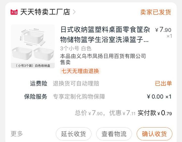Image resolution: width=182 pixels, height=142 pixels.
Task: Open 保险服务 insurance service row
Action: click(x=91, y=97)
